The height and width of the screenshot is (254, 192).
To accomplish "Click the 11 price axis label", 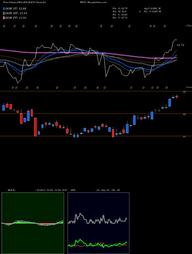I will 184,137.
